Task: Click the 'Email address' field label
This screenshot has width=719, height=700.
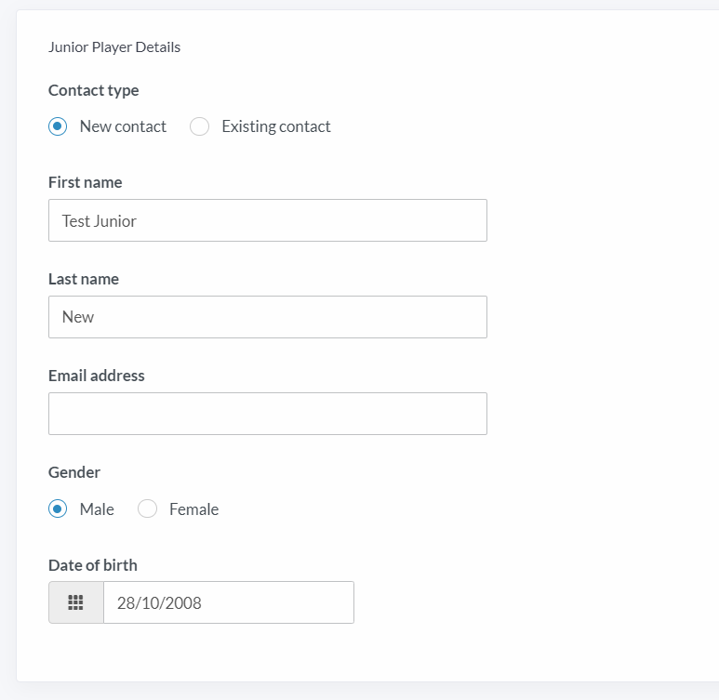Action: pos(97,376)
